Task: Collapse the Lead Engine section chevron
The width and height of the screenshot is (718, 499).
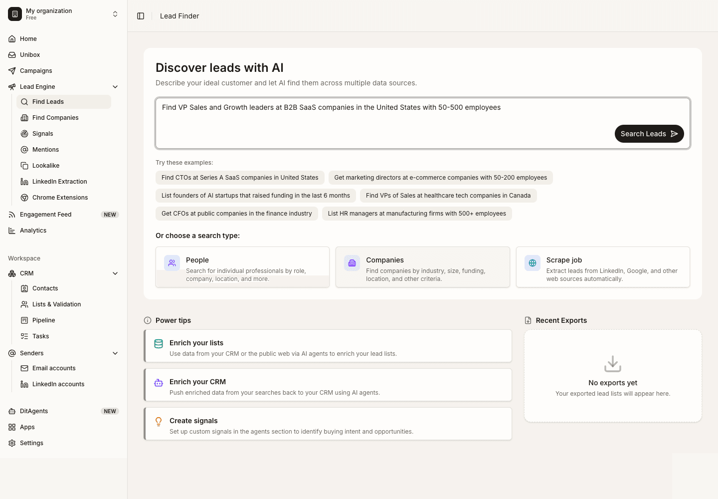Action: point(115,87)
